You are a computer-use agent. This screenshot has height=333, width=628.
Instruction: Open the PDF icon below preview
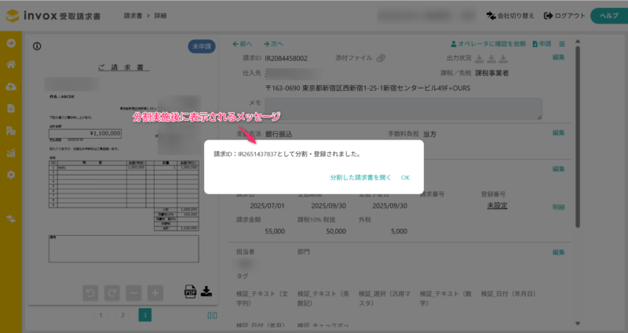[190, 291]
